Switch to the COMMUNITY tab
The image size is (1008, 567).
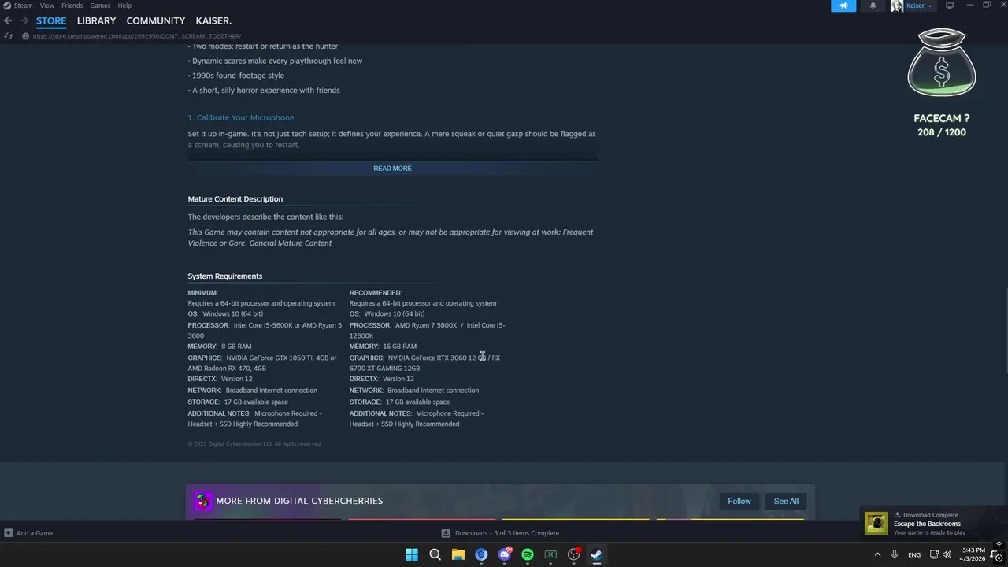tap(156, 20)
